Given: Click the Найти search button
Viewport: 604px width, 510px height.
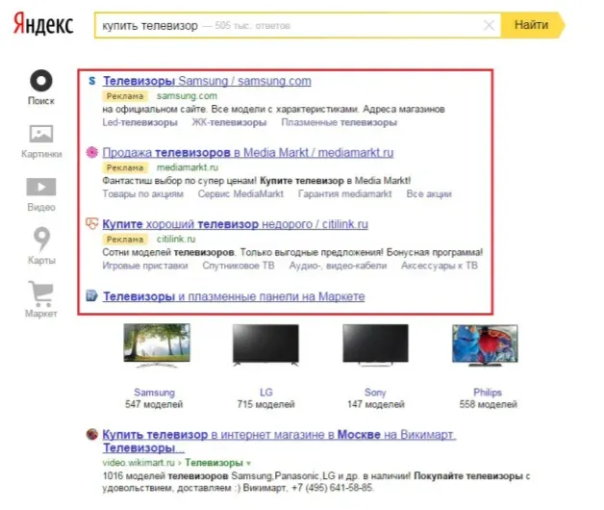Looking at the screenshot, I should (x=532, y=25).
